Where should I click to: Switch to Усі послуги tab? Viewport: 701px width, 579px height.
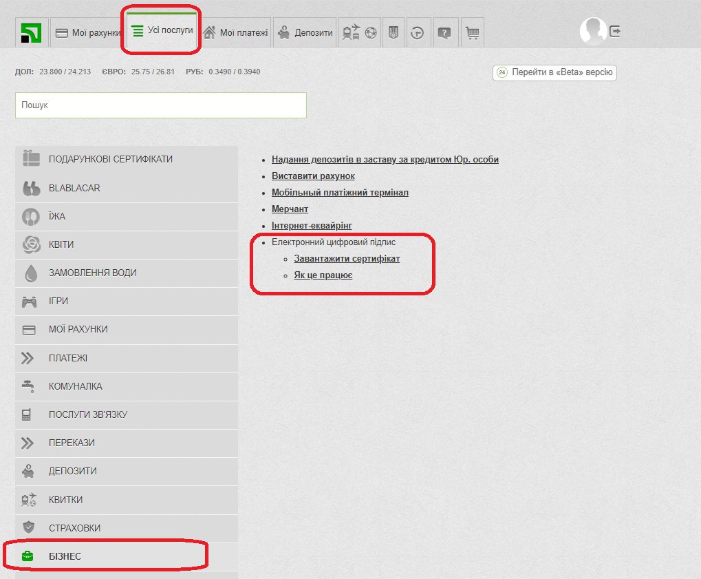click(x=162, y=30)
